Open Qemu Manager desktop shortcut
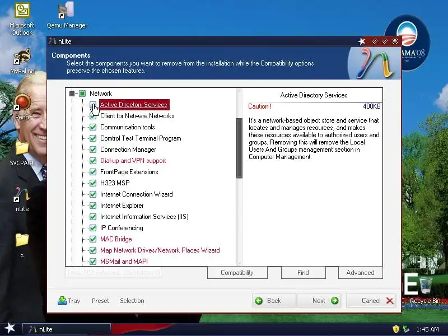The image size is (448, 336). [x=67, y=16]
